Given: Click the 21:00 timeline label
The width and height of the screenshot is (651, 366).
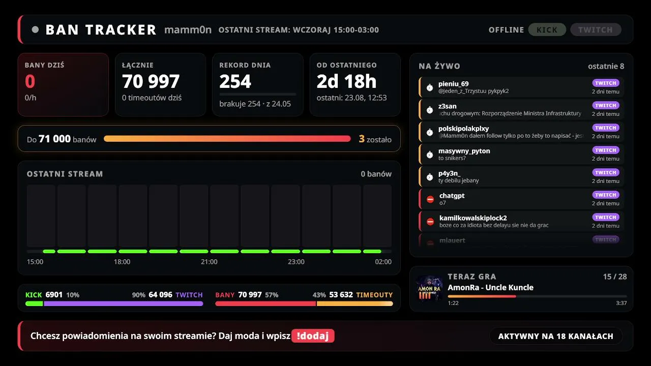Looking at the screenshot, I should (209, 262).
